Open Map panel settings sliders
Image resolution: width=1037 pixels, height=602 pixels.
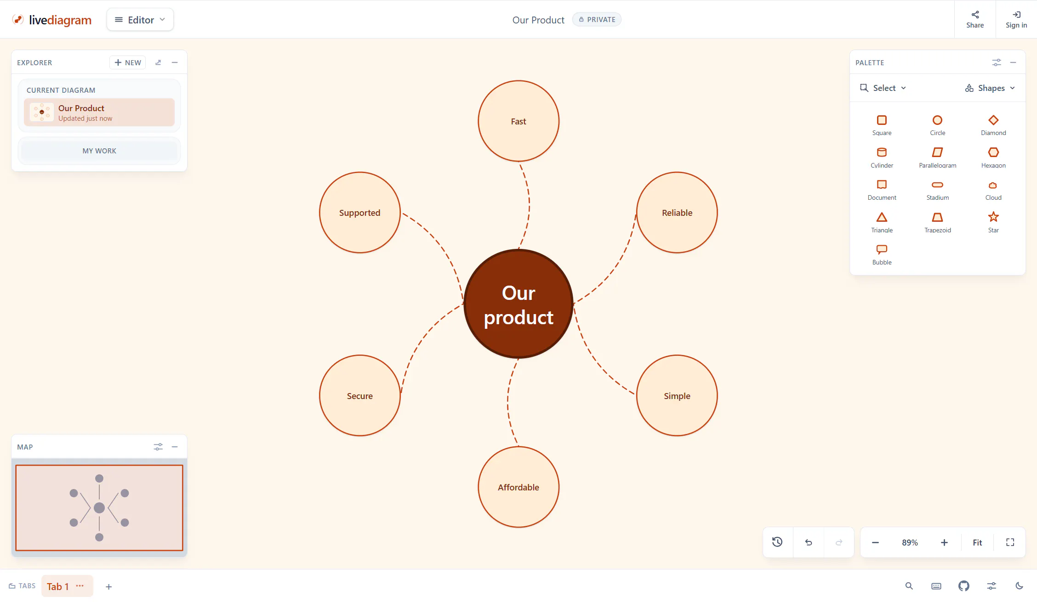[x=158, y=447]
